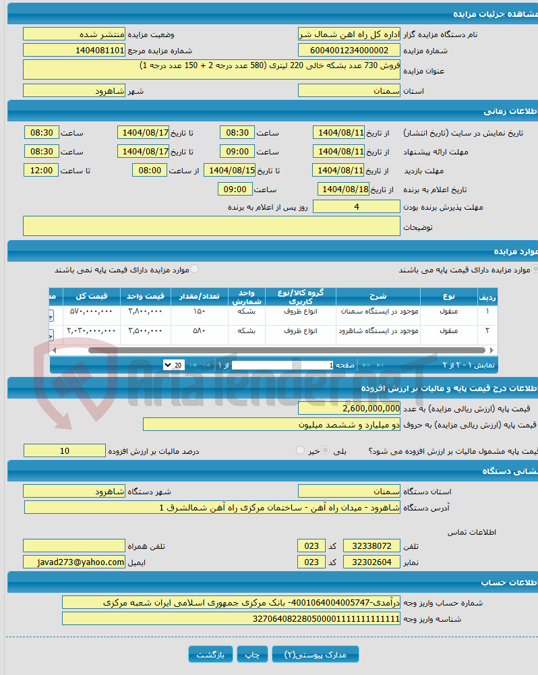Viewport: 538px width, 675px height.
Task: Open attached documents 'مدارک پیوستی(2)' button
Action: [x=316, y=654]
